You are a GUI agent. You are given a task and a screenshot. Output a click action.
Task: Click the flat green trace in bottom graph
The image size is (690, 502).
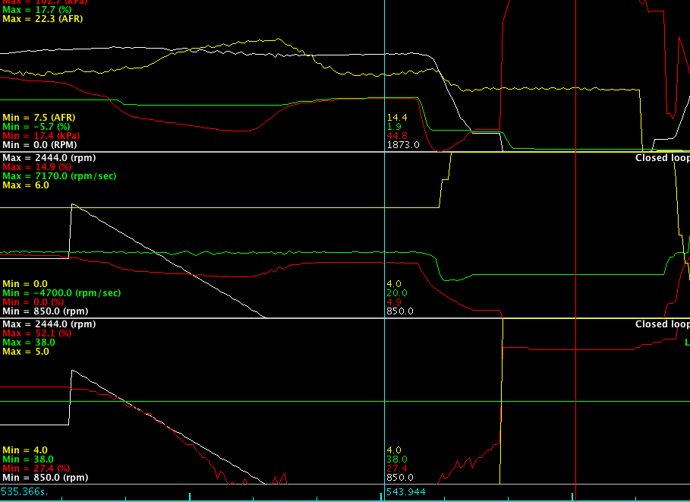(228, 401)
